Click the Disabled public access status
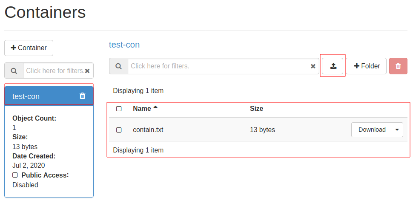The width and height of the screenshot is (413, 206). pyautogui.click(x=25, y=185)
